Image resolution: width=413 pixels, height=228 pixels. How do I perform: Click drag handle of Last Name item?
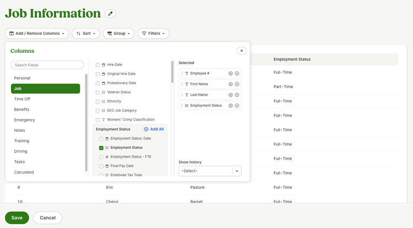[x=182, y=95]
